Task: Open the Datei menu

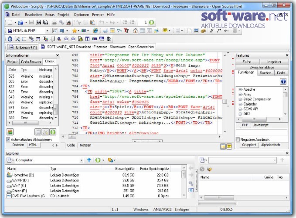Action: (16, 14)
